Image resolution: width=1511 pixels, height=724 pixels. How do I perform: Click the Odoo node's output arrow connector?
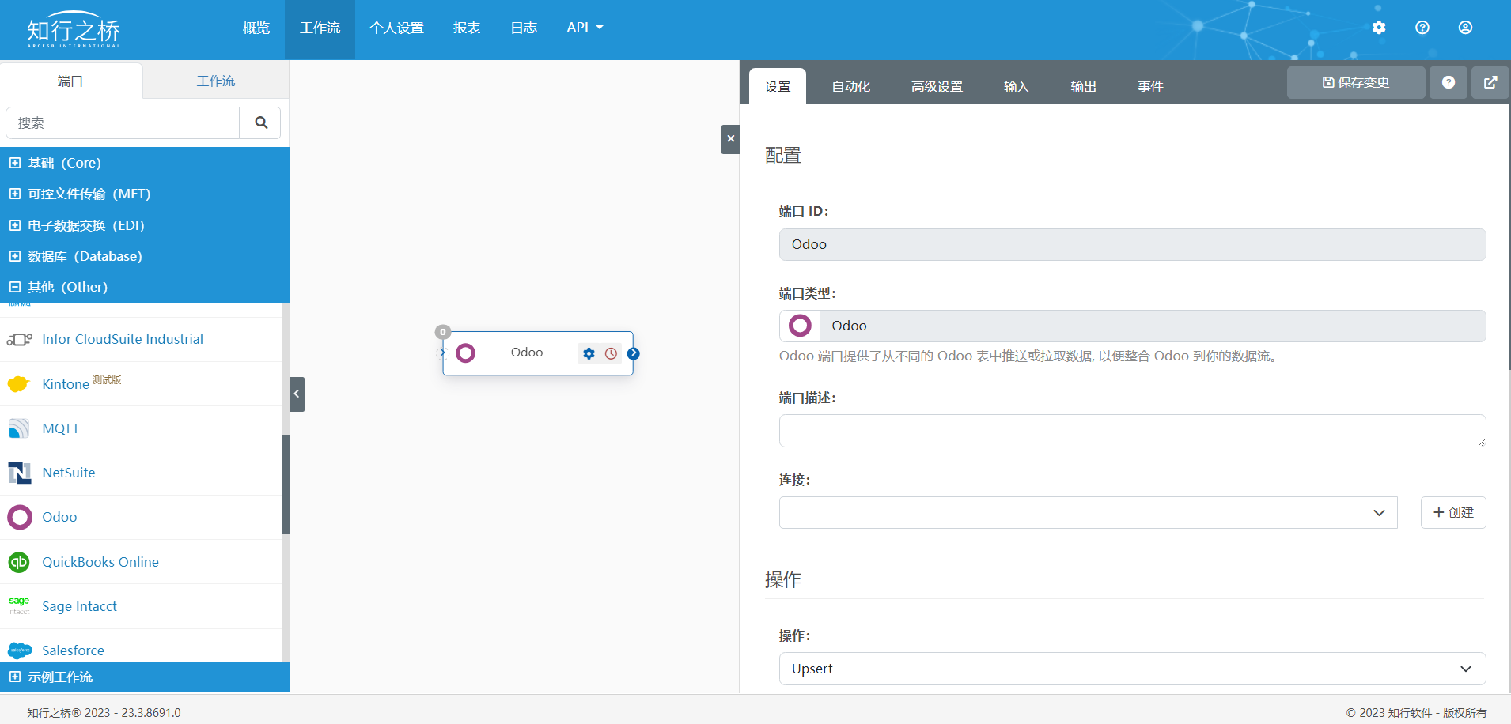pyautogui.click(x=634, y=353)
